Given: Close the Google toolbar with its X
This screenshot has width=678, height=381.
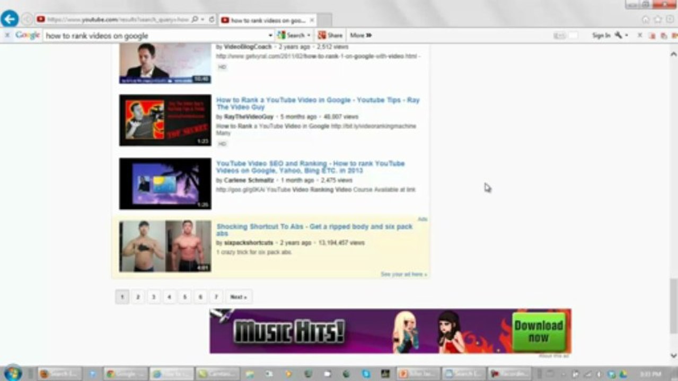Looking at the screenshot, I should pos(7,35).
